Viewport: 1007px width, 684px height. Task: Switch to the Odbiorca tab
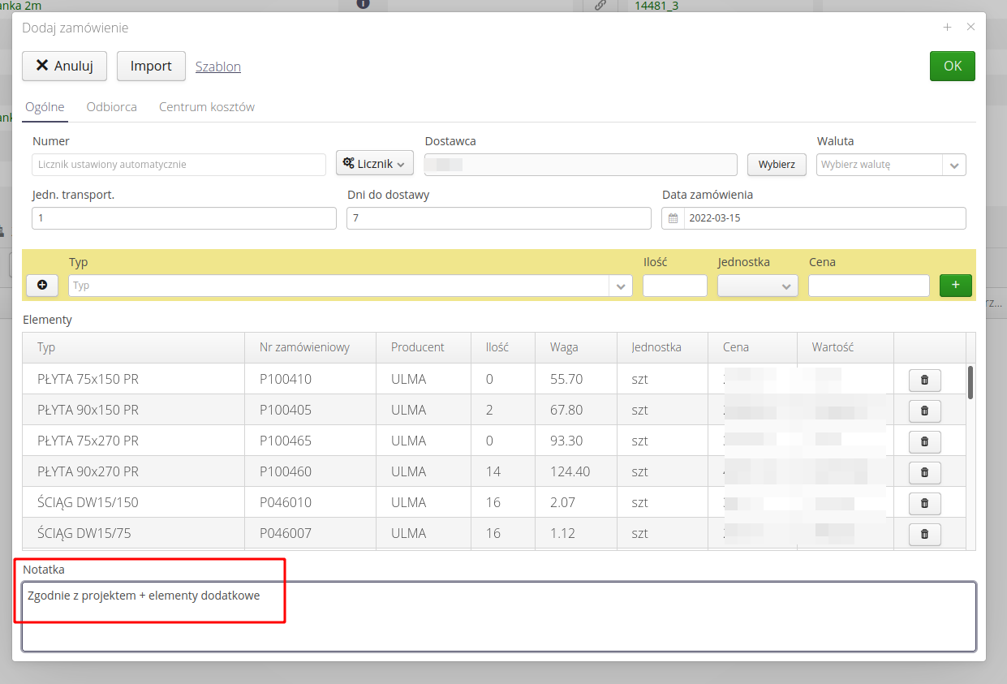(111, 106)
